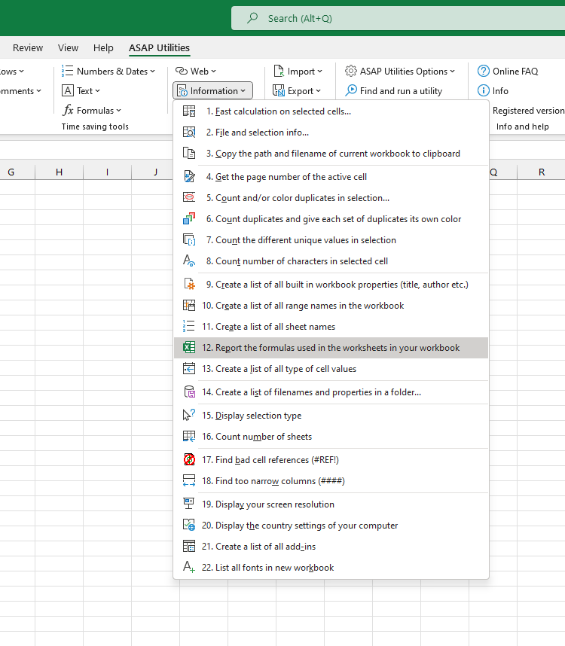Click the ASAP Utilities Options gear icon
Screen dimensions: 565x646
tap(351, 71)
